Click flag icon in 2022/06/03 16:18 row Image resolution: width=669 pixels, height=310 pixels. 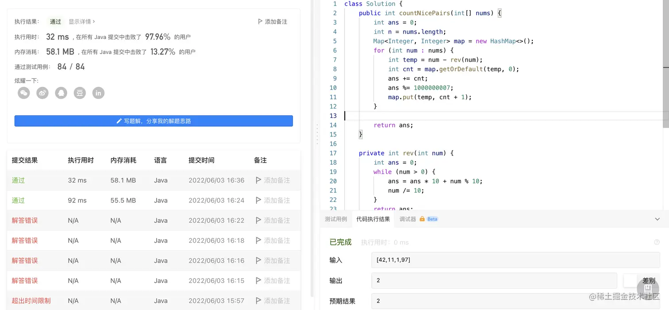pyautogui.click(x=258, y=240)
